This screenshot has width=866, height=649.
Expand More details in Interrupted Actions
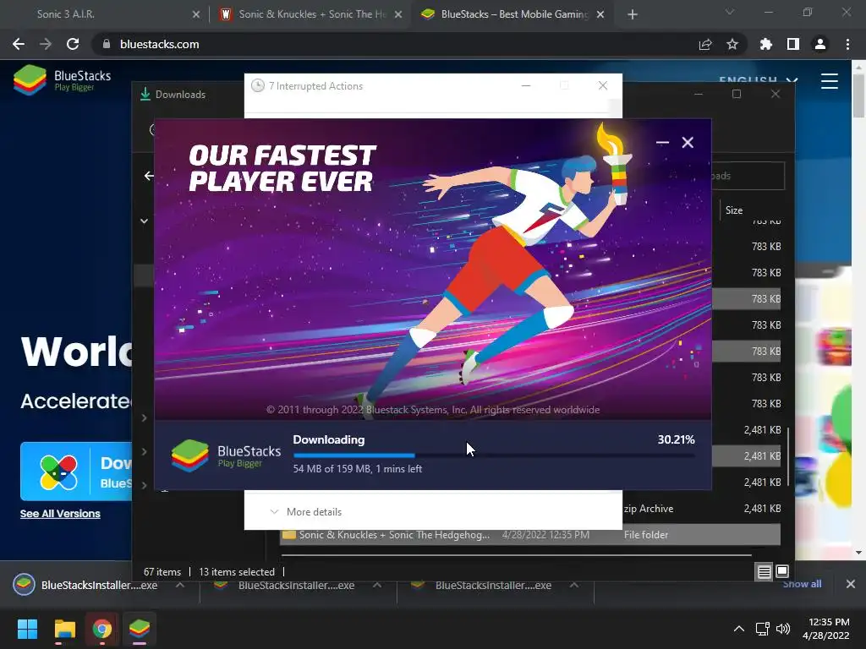click(x=305, y=511)
